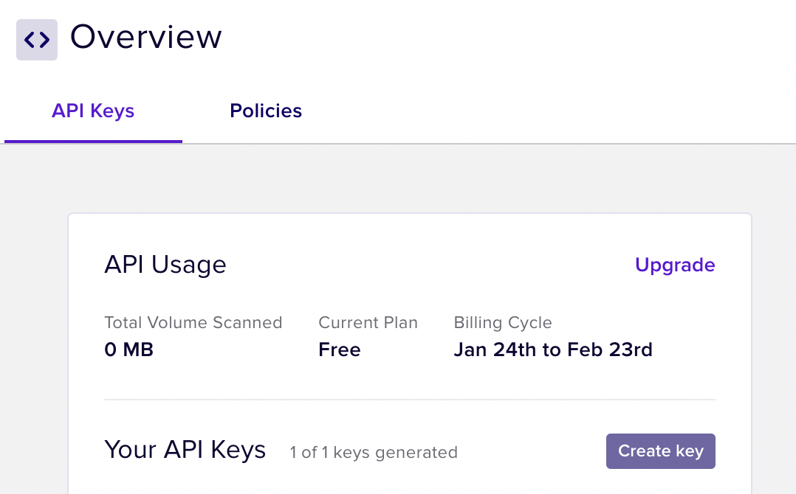796x494 pixels.
Task: Click the code brackets icon beside Overview
Action: tap(37, 40)
